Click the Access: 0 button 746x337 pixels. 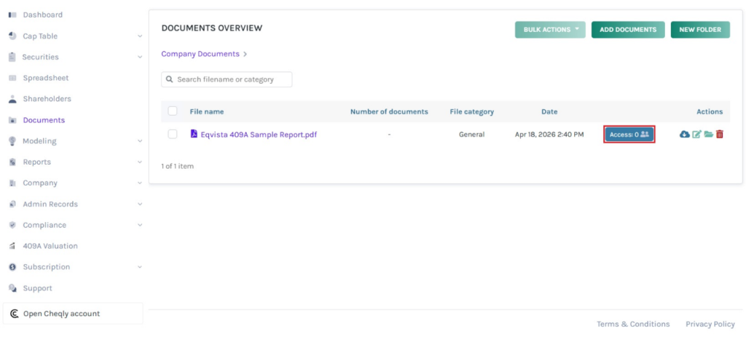629,135
